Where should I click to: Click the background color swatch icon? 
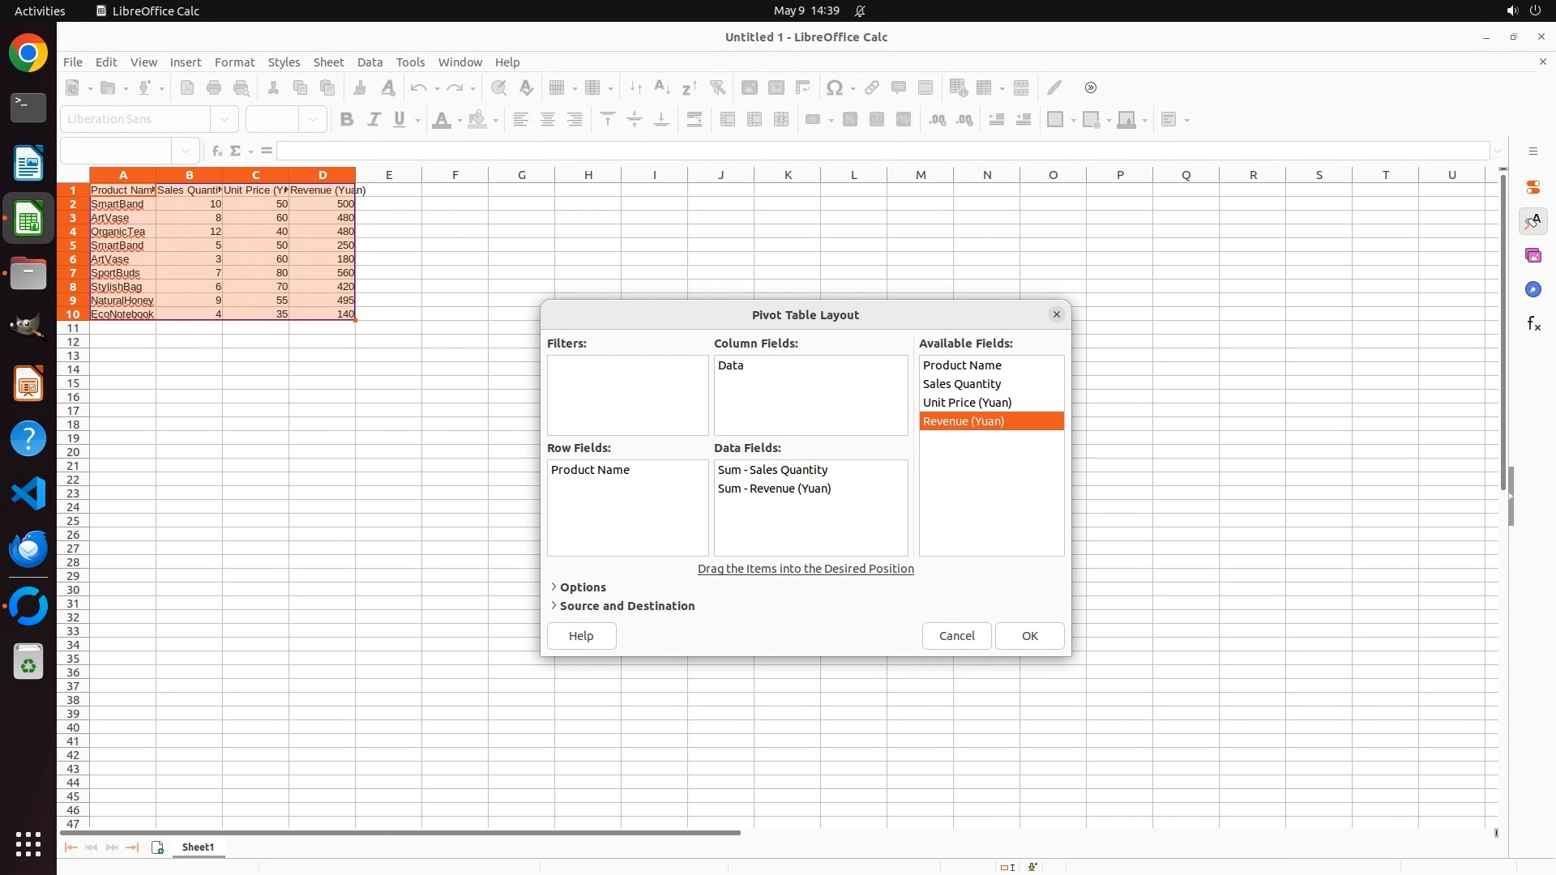click(477, 120)
